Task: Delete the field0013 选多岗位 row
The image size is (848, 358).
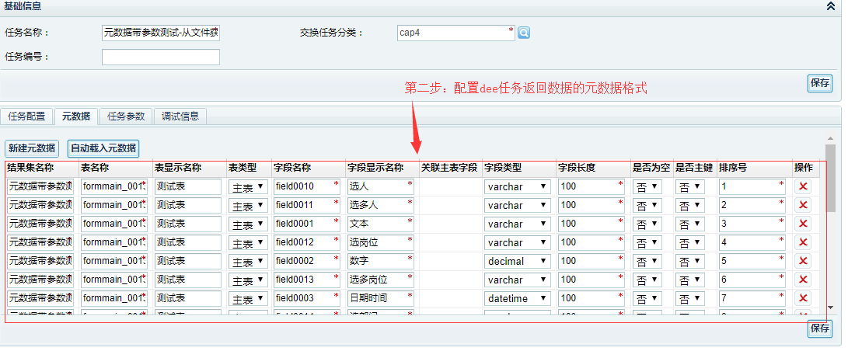Action: (x=803, y=280)
